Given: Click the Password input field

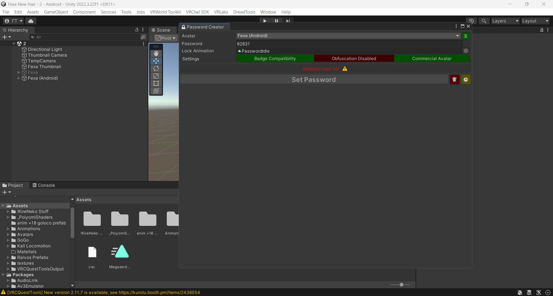Looking at the screenshot, I should [349, 44].
